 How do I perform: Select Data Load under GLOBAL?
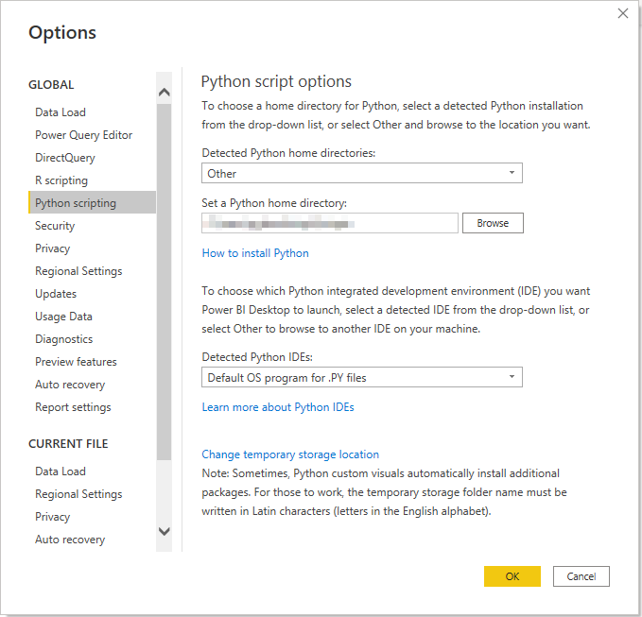click(61, 112)
